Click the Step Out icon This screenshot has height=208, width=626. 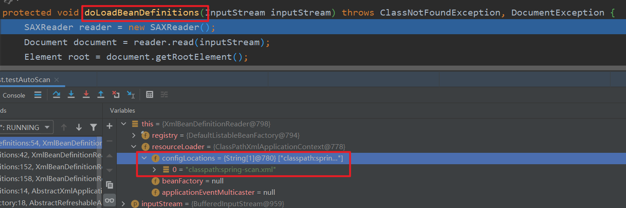coord(101,95)
